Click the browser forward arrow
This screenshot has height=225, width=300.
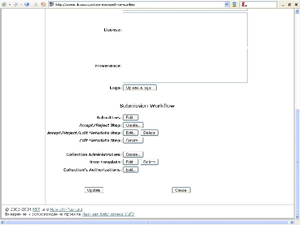click(16, 5)
